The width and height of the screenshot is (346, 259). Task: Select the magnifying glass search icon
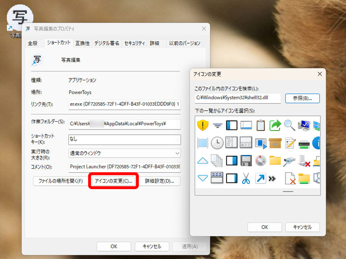coord(288,126)
